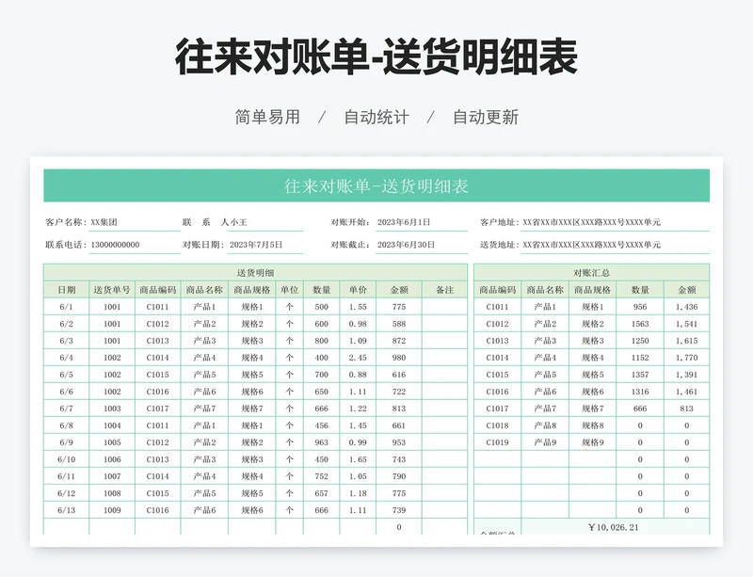Select the 单价 column header
The width and height of the screenshot is (753, 577).
tap(358, 290)
